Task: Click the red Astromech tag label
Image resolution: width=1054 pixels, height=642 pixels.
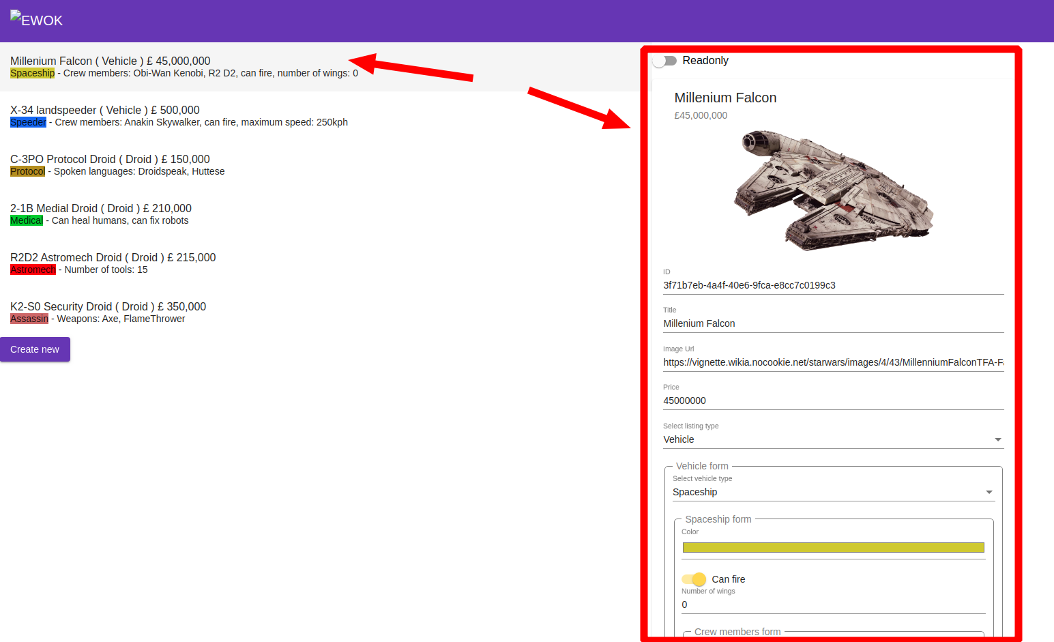Action: click(33, 269)
